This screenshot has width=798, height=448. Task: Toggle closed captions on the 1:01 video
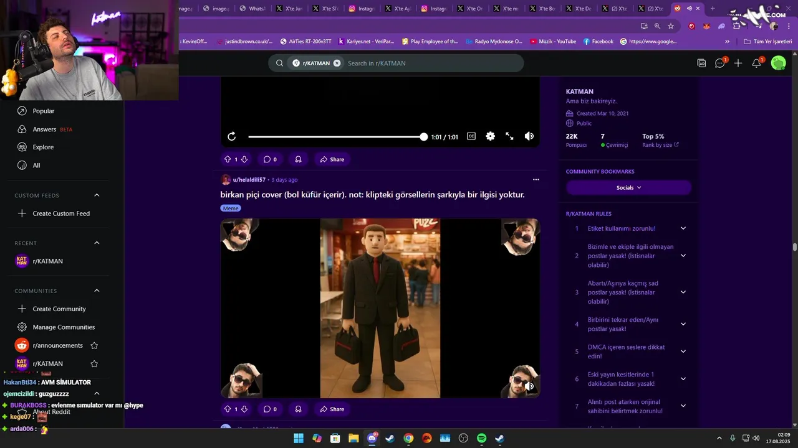(471, 136)
